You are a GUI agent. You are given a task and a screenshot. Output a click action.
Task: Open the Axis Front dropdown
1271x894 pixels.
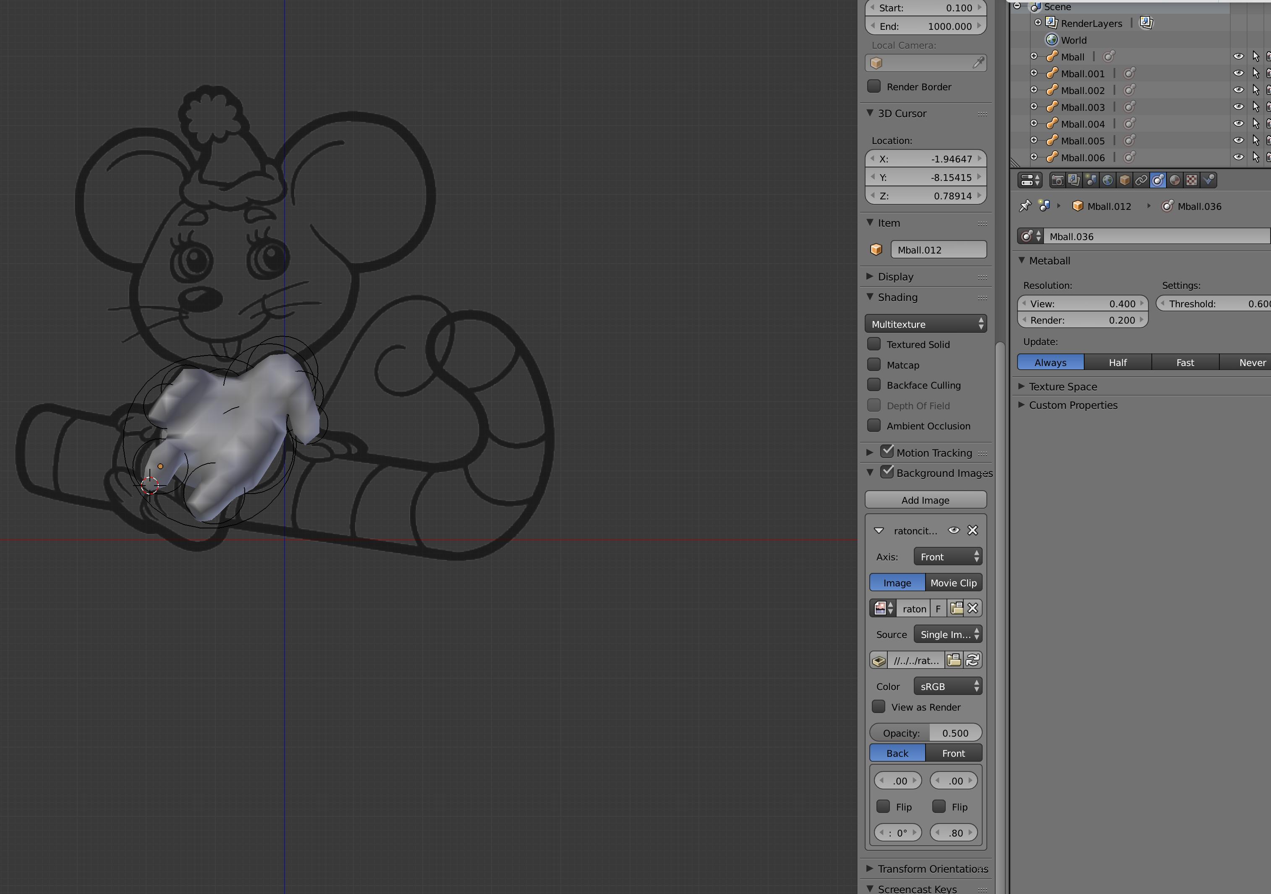point(948,556)
